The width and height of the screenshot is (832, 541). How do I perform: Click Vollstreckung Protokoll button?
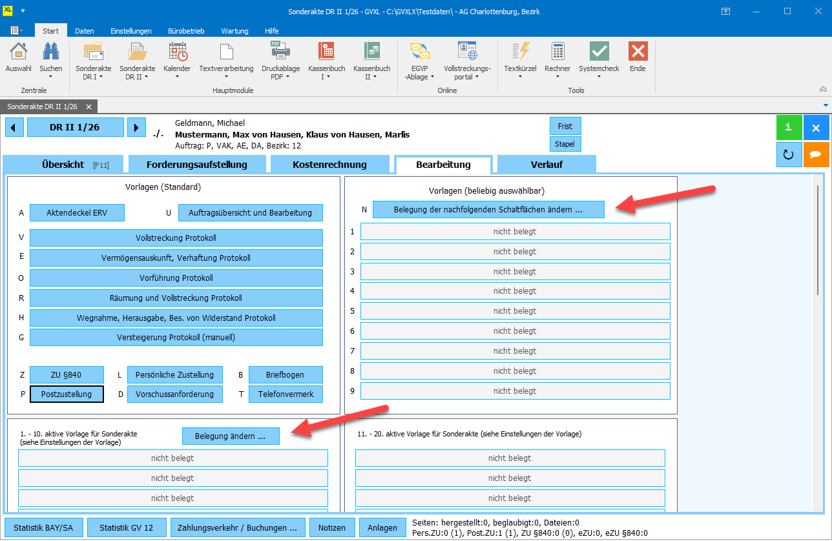tap(176, 238)
